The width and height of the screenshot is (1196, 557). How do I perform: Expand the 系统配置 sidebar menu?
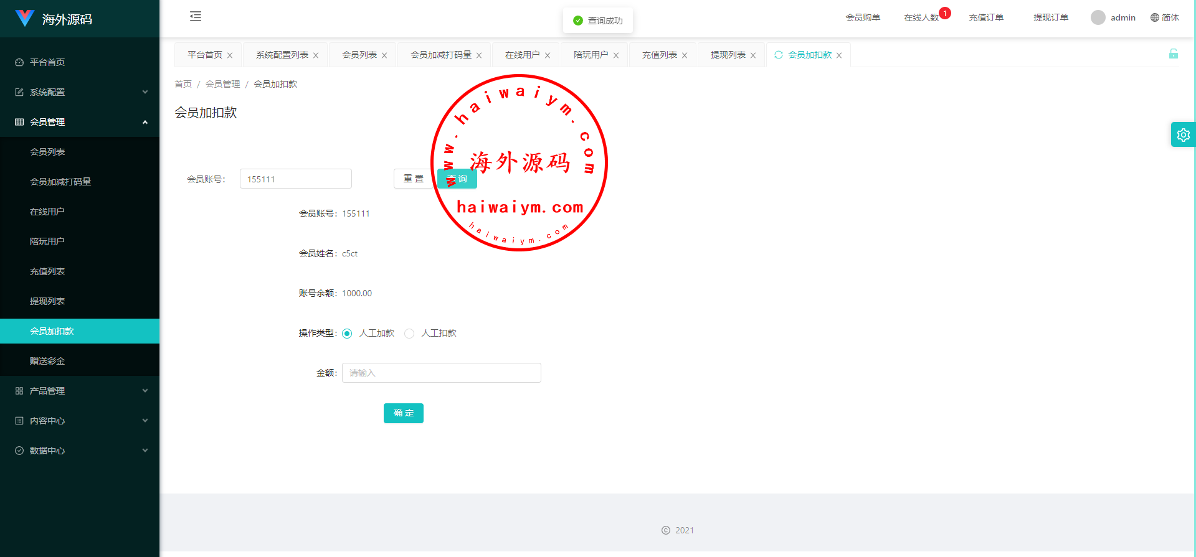[x=80, y=92]
